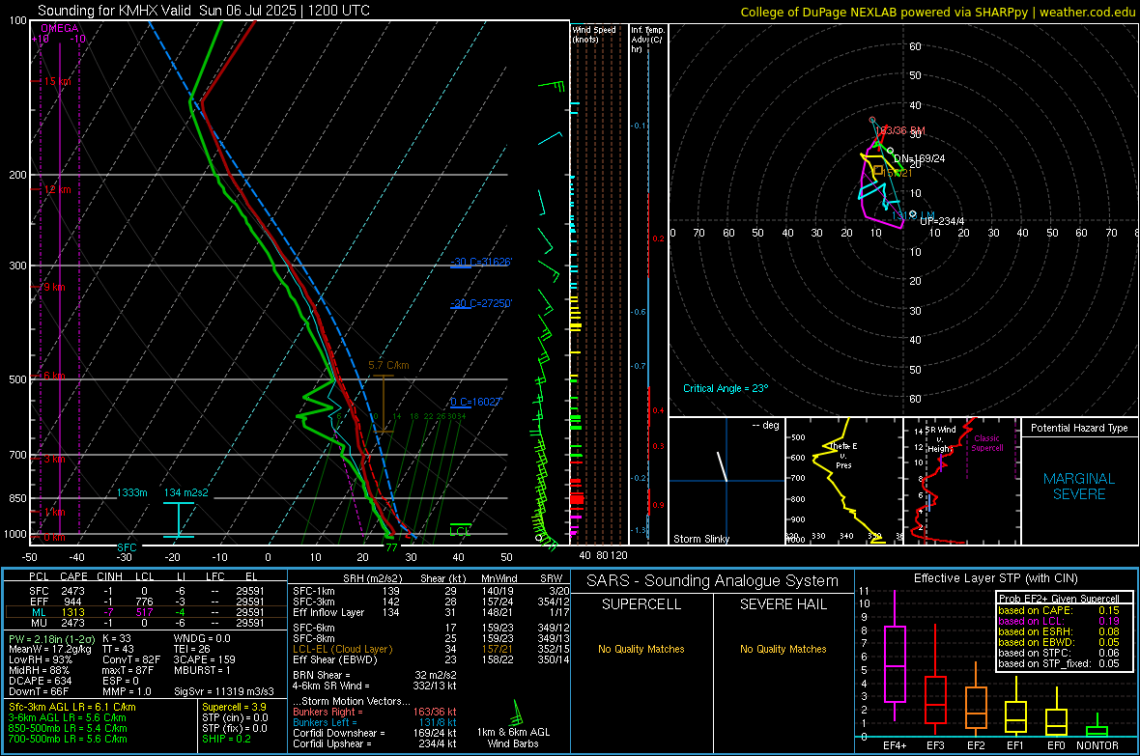
Task: Click the CAPE column header
Action: [x=73, y=576]
